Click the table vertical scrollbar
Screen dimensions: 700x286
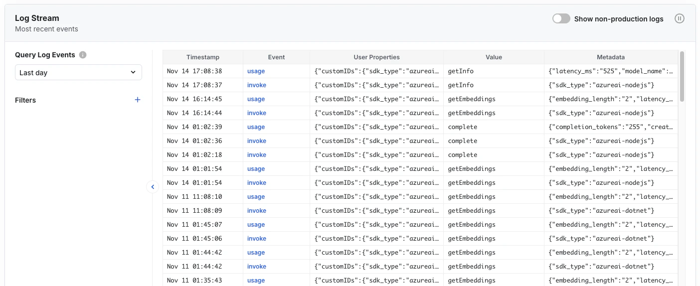[682, 76]
